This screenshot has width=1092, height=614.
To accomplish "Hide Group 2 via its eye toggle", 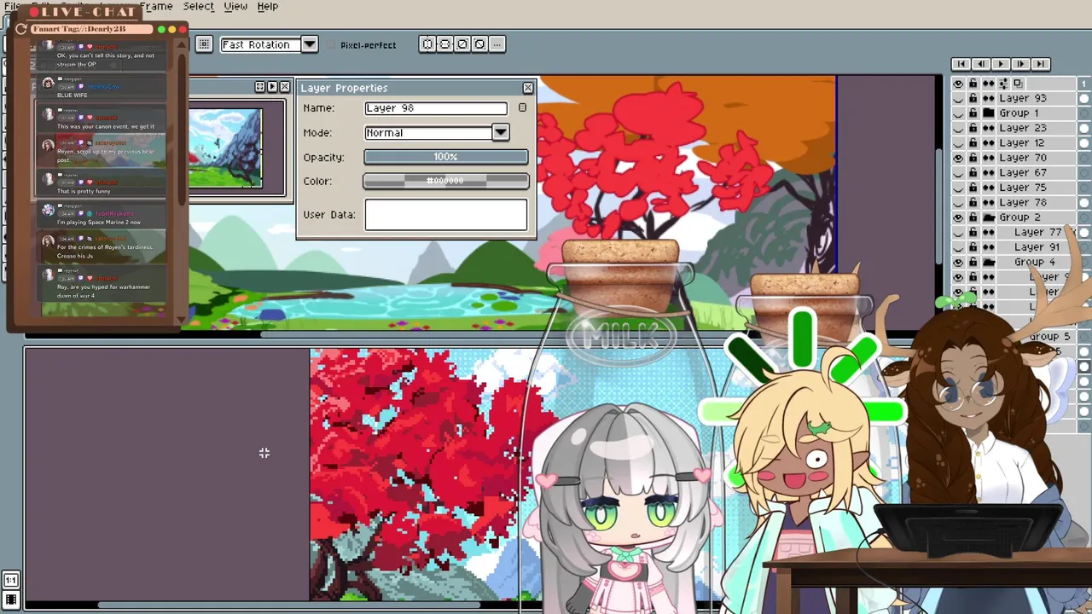I will tap(958, 217).
